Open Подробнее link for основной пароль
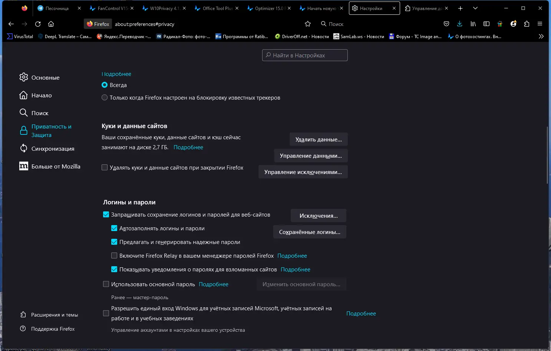551x351 pixels. [x=214, y=284]
